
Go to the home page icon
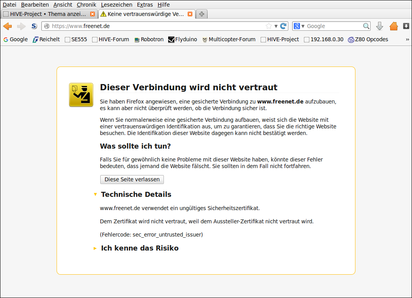[x=394, y=26]
